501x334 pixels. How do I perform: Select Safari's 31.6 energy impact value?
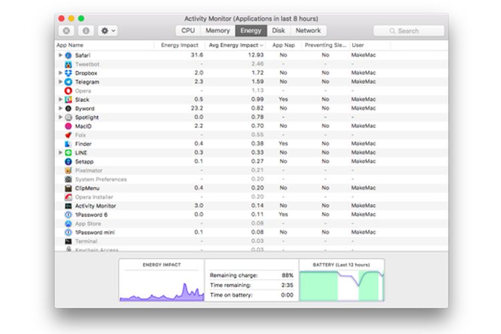(197, 55)
